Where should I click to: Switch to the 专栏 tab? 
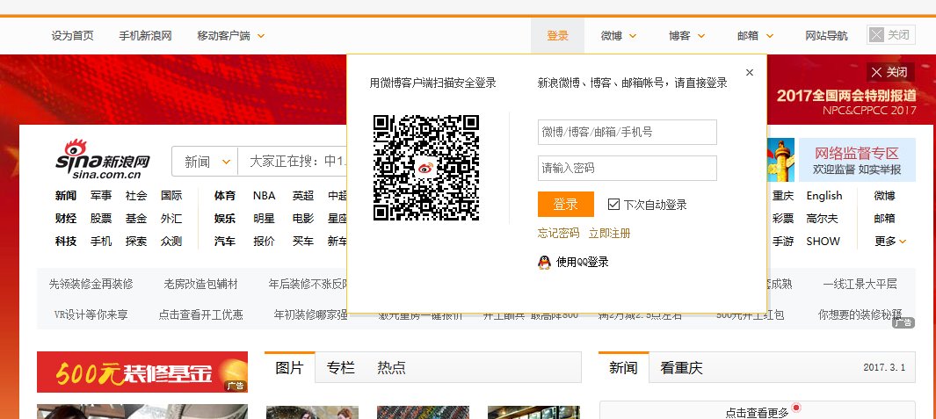point(340,368)
